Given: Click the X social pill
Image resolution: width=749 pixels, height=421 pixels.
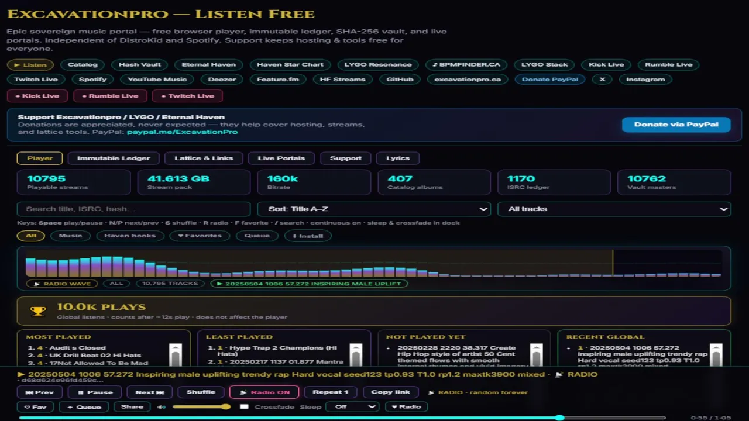Looking at the screenshot, I should [602, 79].
